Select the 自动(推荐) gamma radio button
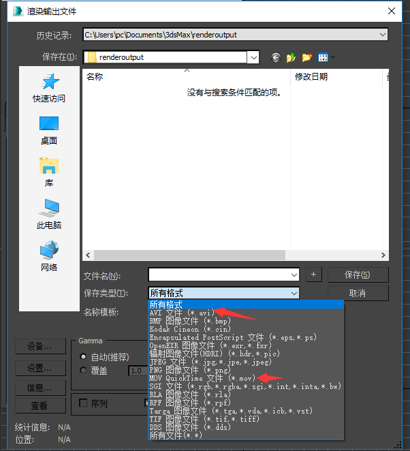 coord(83,357)
